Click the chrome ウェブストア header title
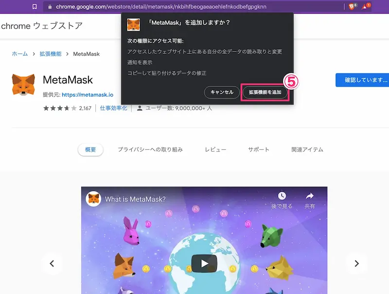Screen dimensions: 389x294 [42, 26]
